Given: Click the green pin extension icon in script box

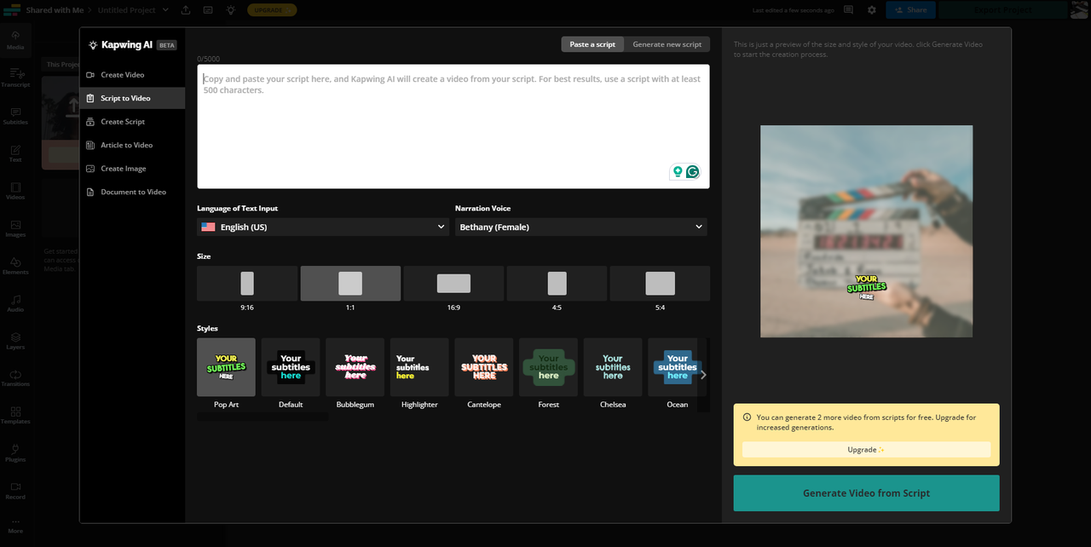Looking at the screenshot, I should 678,171.
